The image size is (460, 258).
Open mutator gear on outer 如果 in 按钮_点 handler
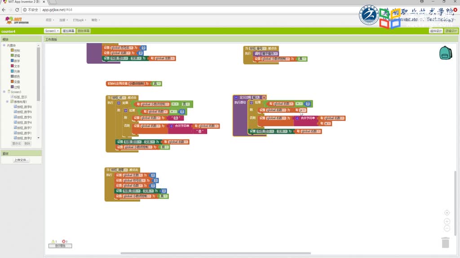click(x=119, y=103)
